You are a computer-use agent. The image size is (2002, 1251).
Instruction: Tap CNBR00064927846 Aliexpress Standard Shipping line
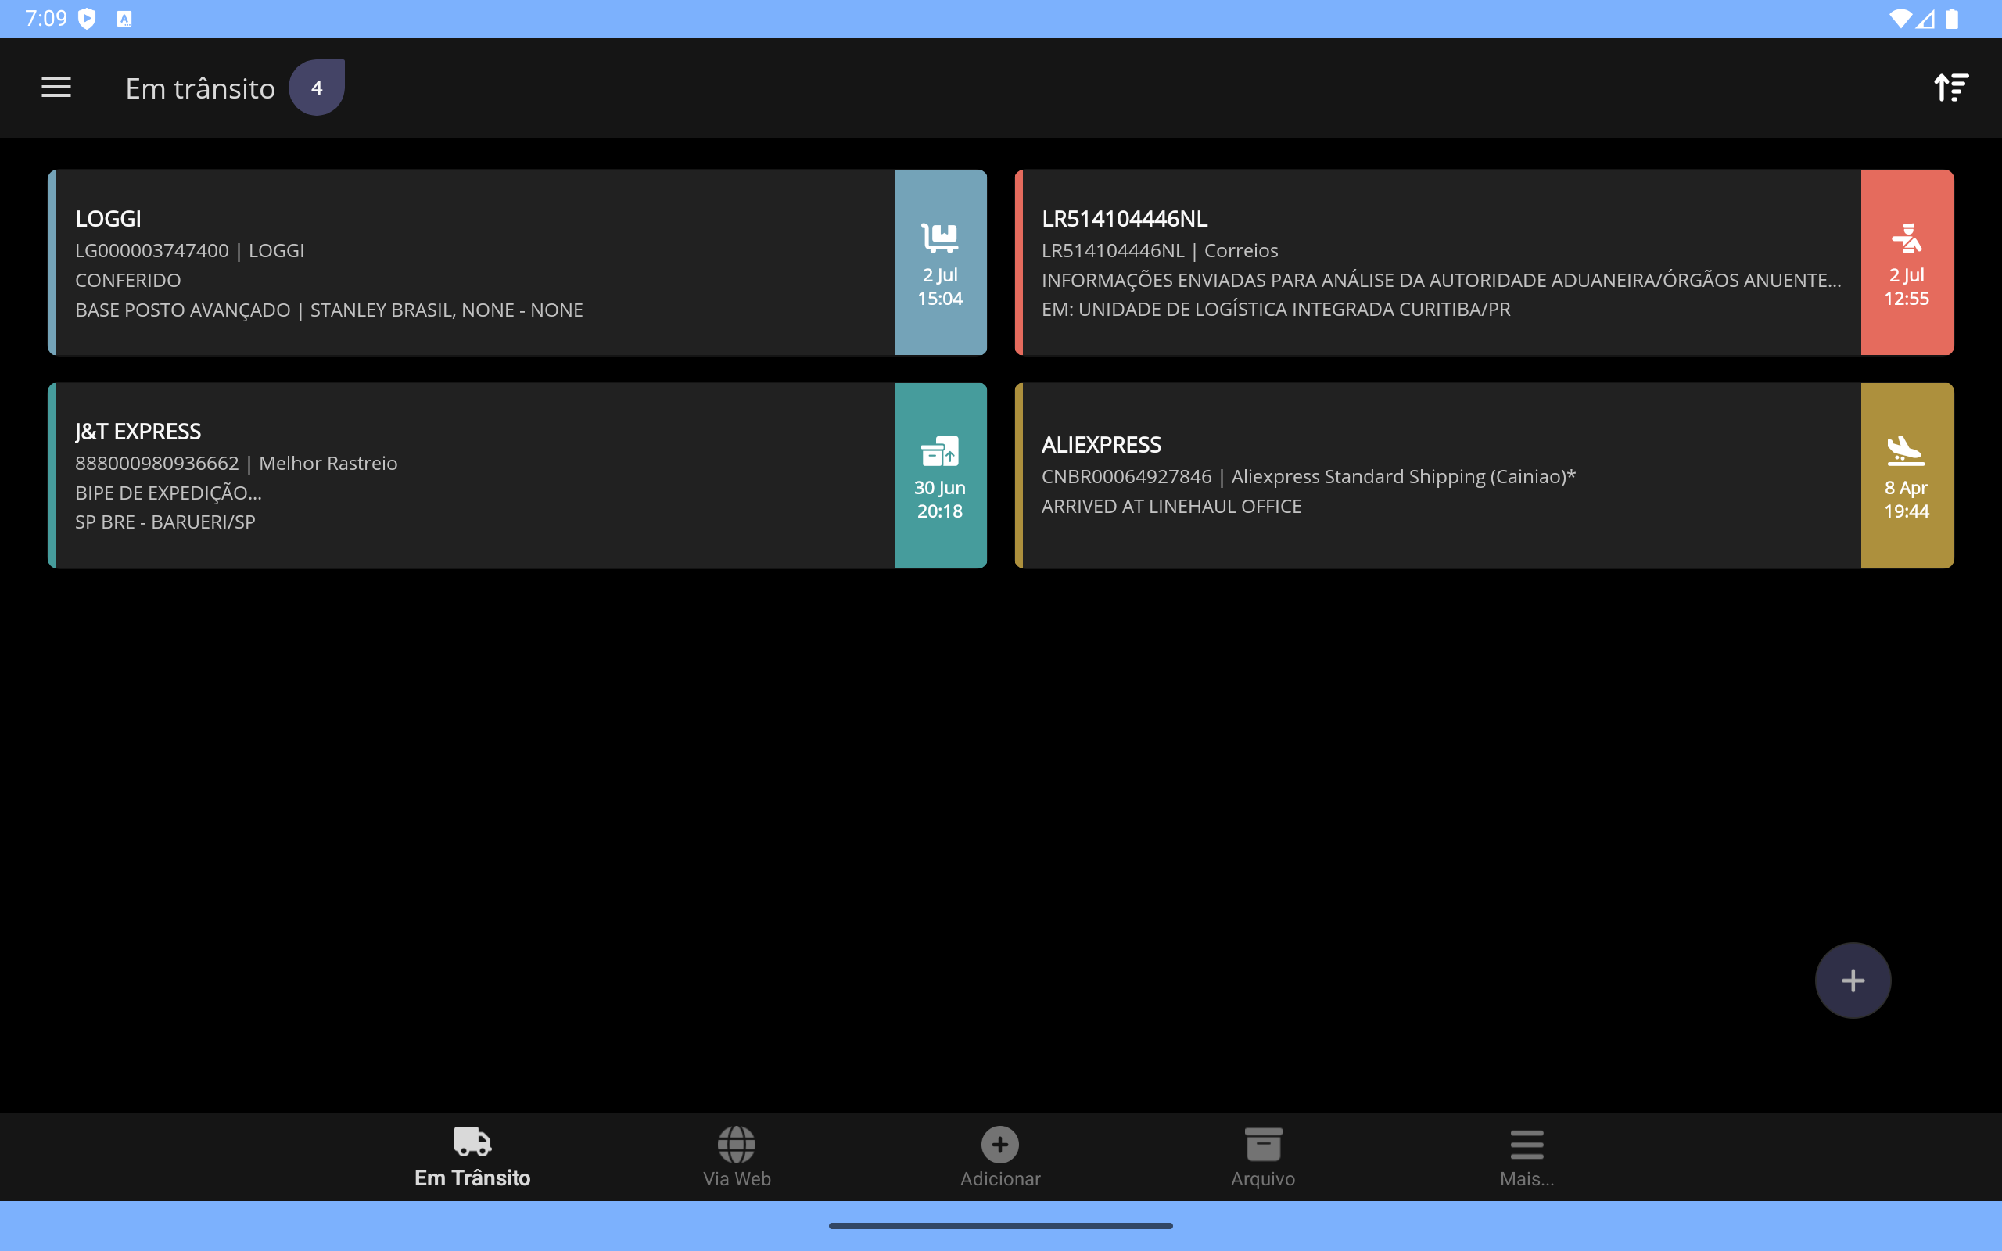(x=1309, y=475)
